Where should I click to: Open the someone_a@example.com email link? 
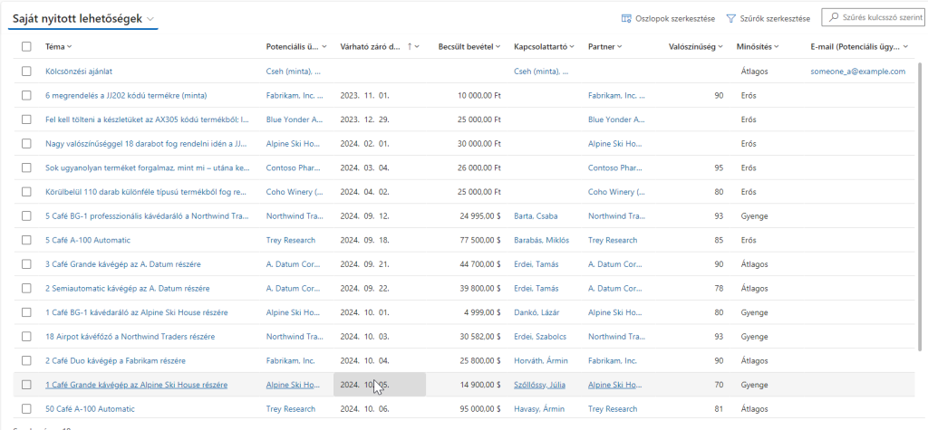click(x=858, y=71)
